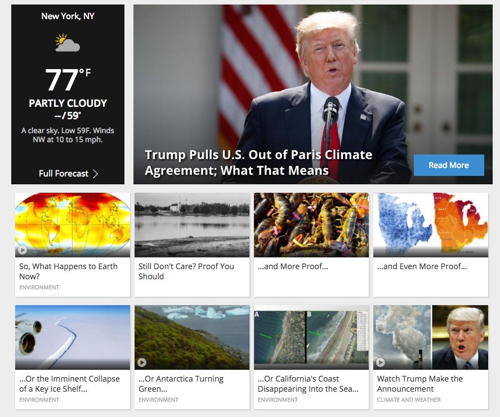Click the ice shelf crack thumbnail

(73, 337)
